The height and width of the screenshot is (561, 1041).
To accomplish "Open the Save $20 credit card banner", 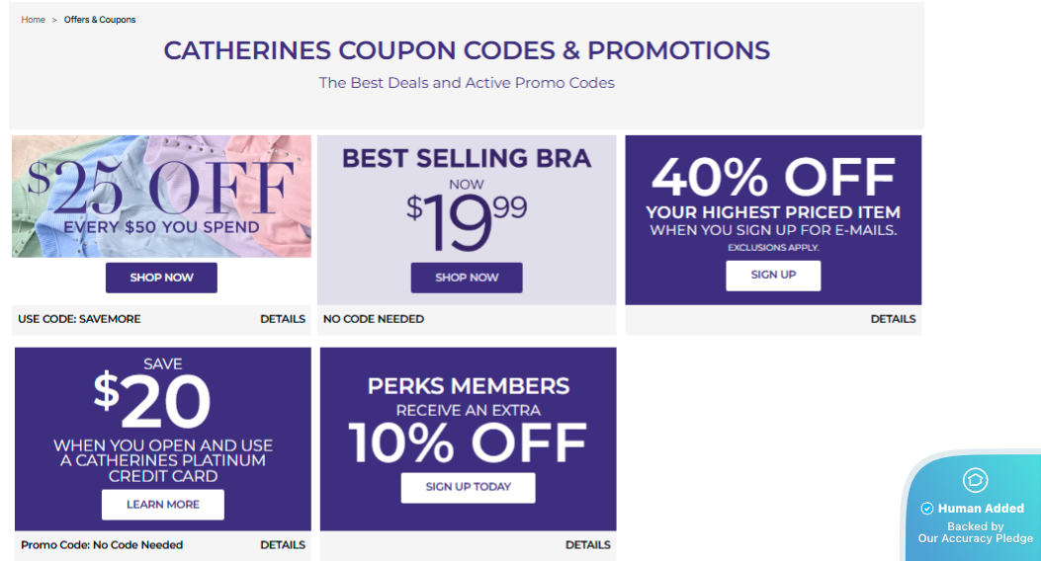I will pos(163,415).
